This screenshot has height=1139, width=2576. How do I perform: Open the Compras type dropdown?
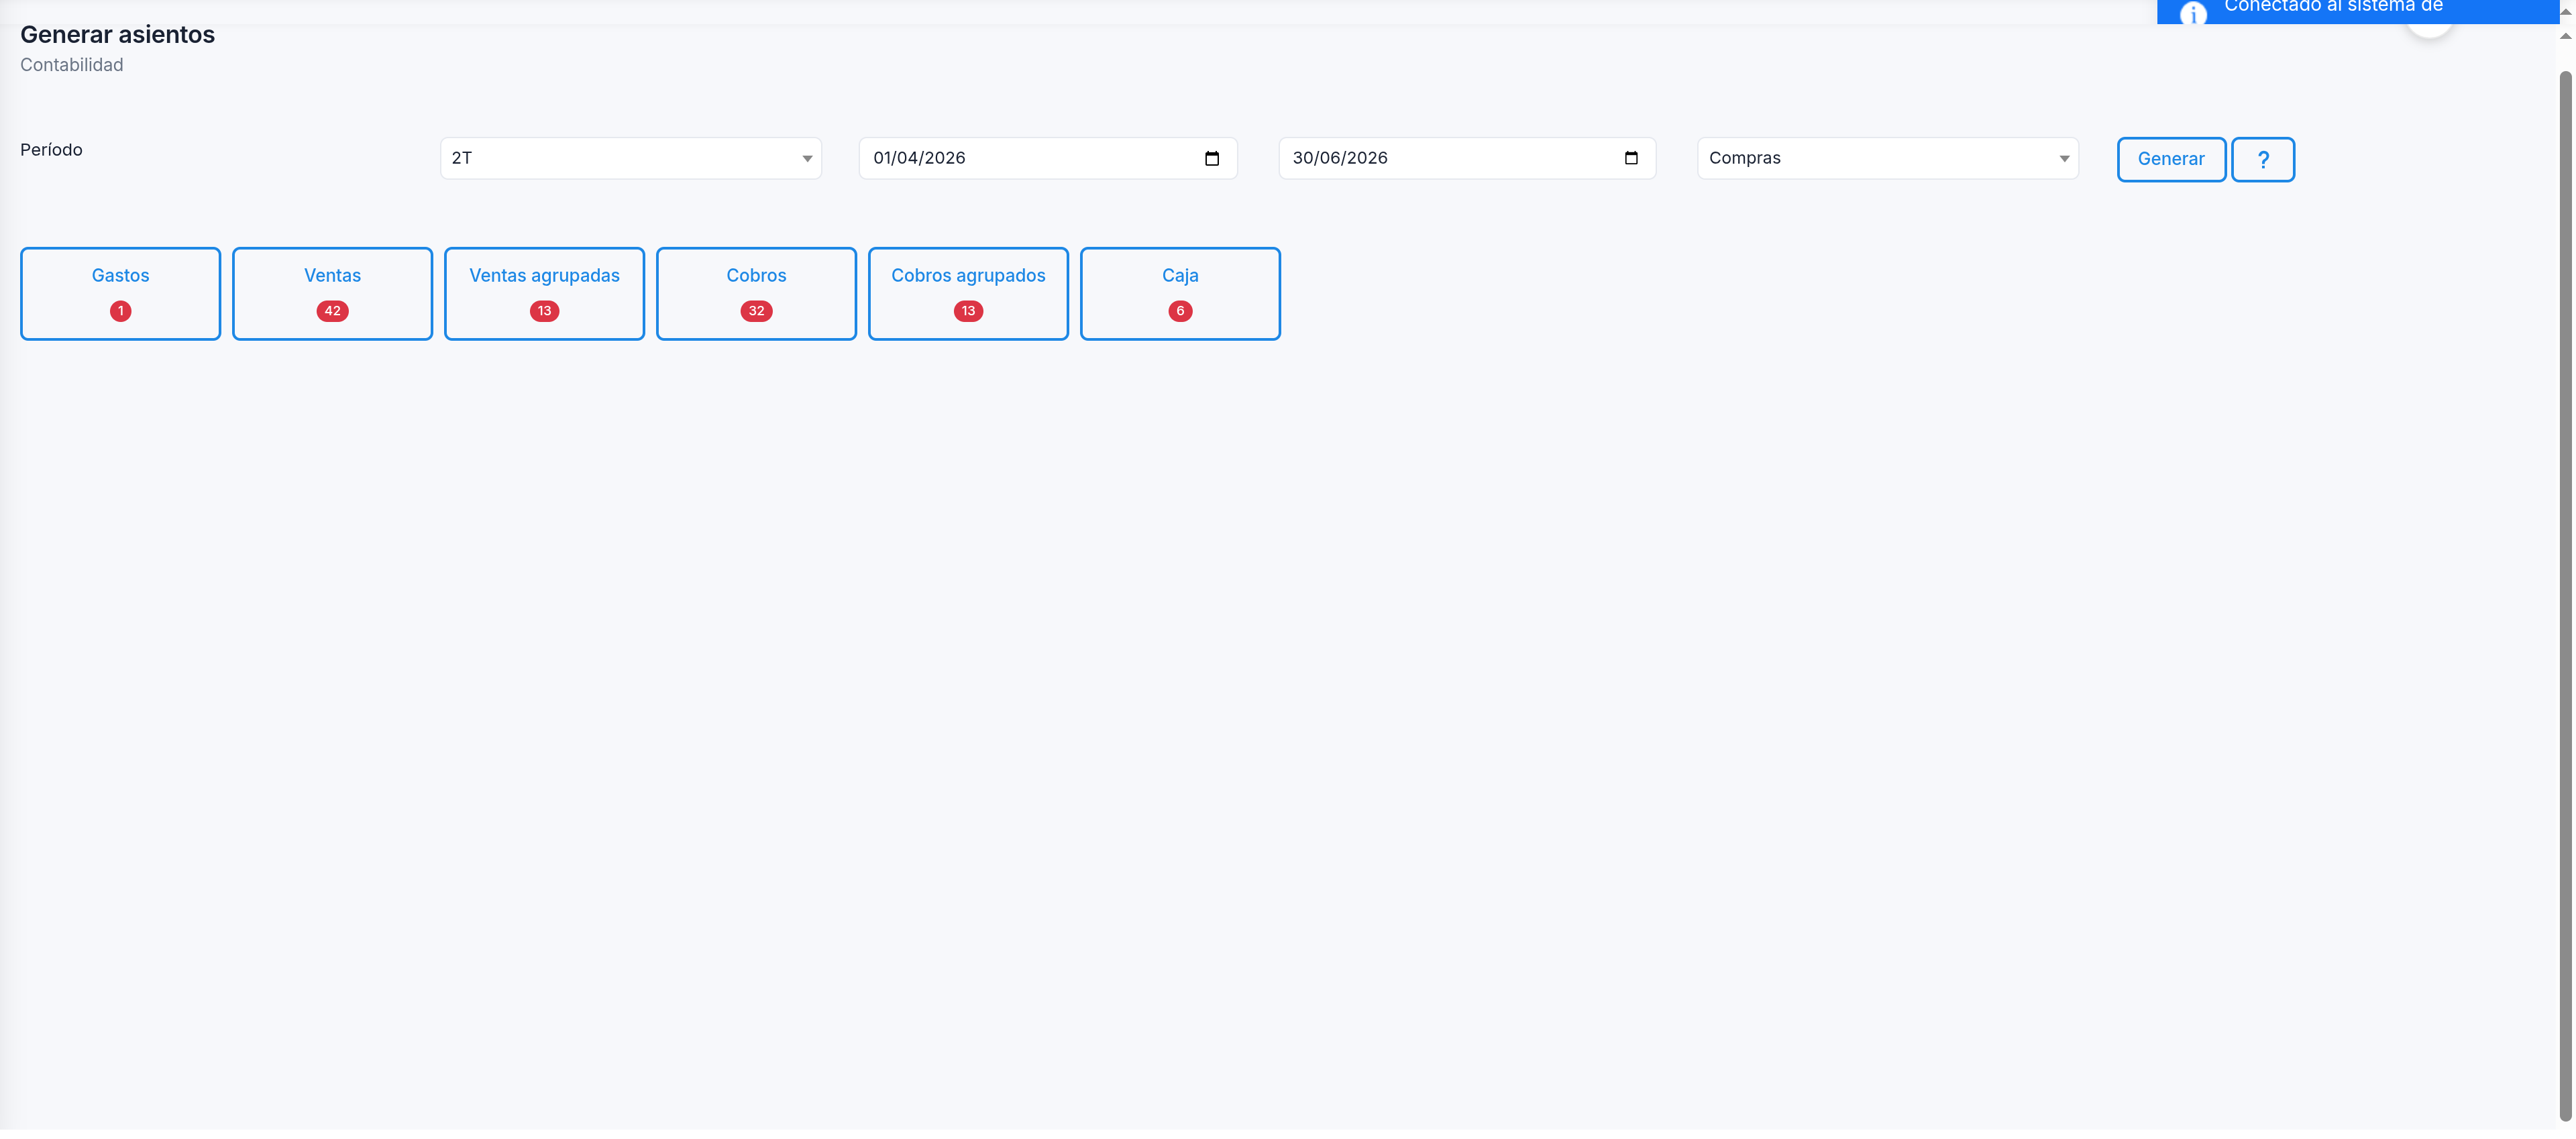(x=1887, y=158)
